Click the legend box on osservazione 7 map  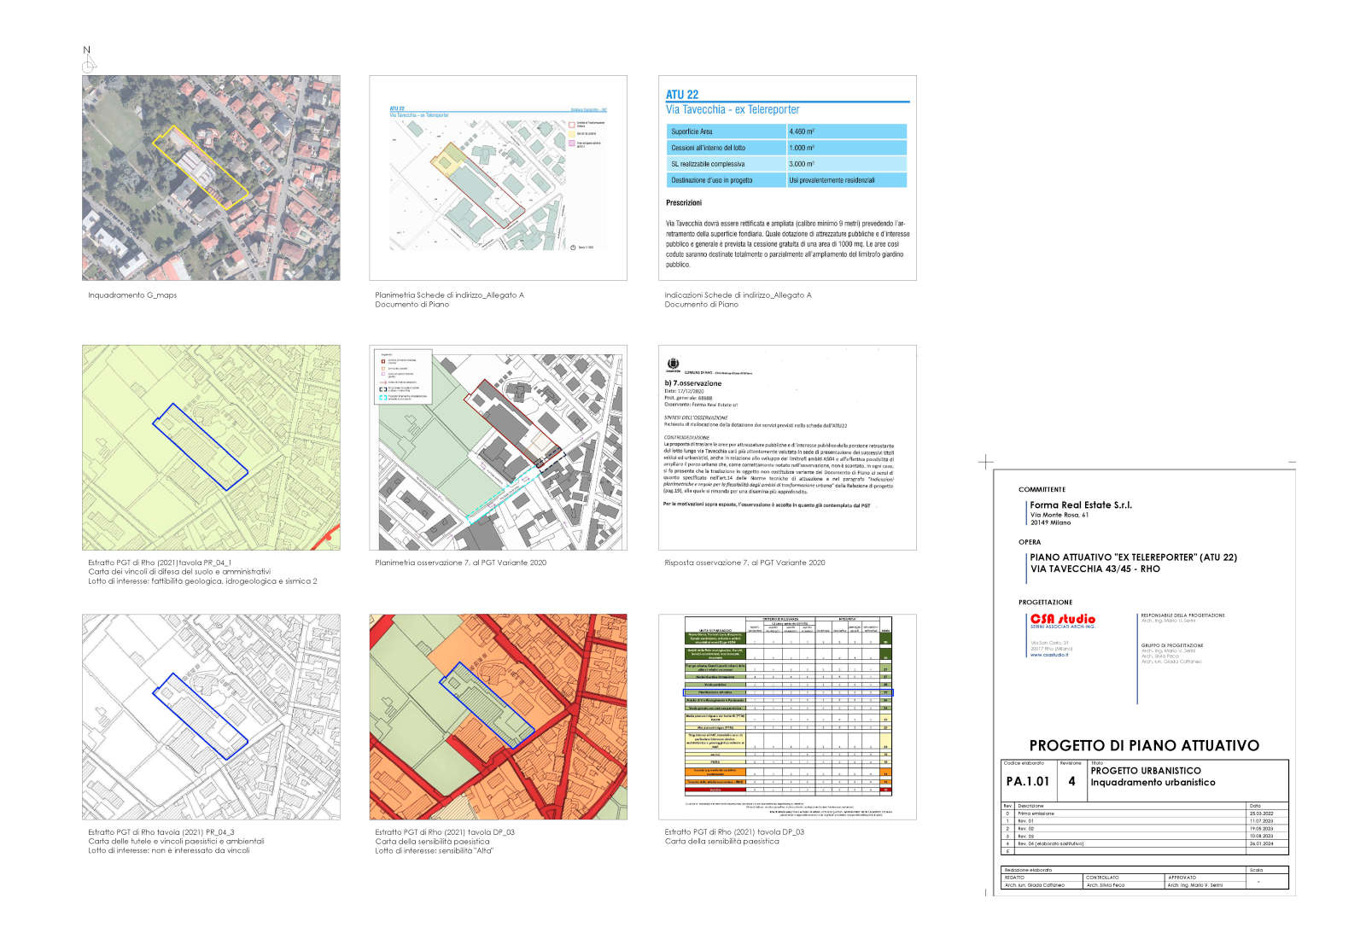pos(405,376)
